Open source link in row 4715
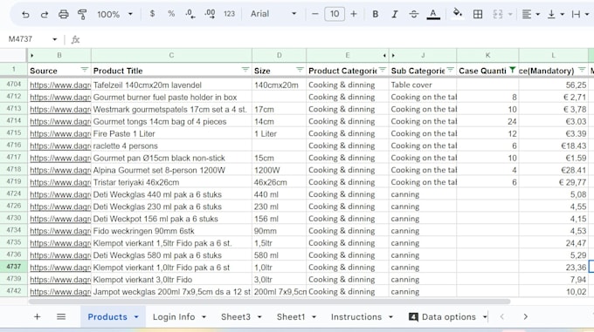This screenshot has height=332, width=594. (60, 133)
